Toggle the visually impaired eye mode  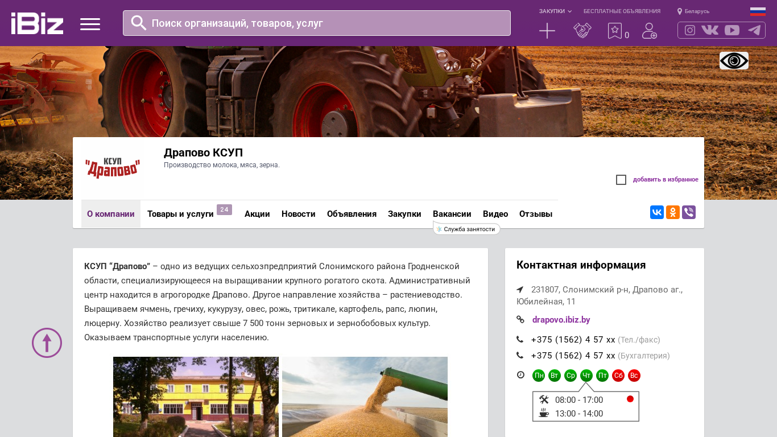[x=734, y=61]
